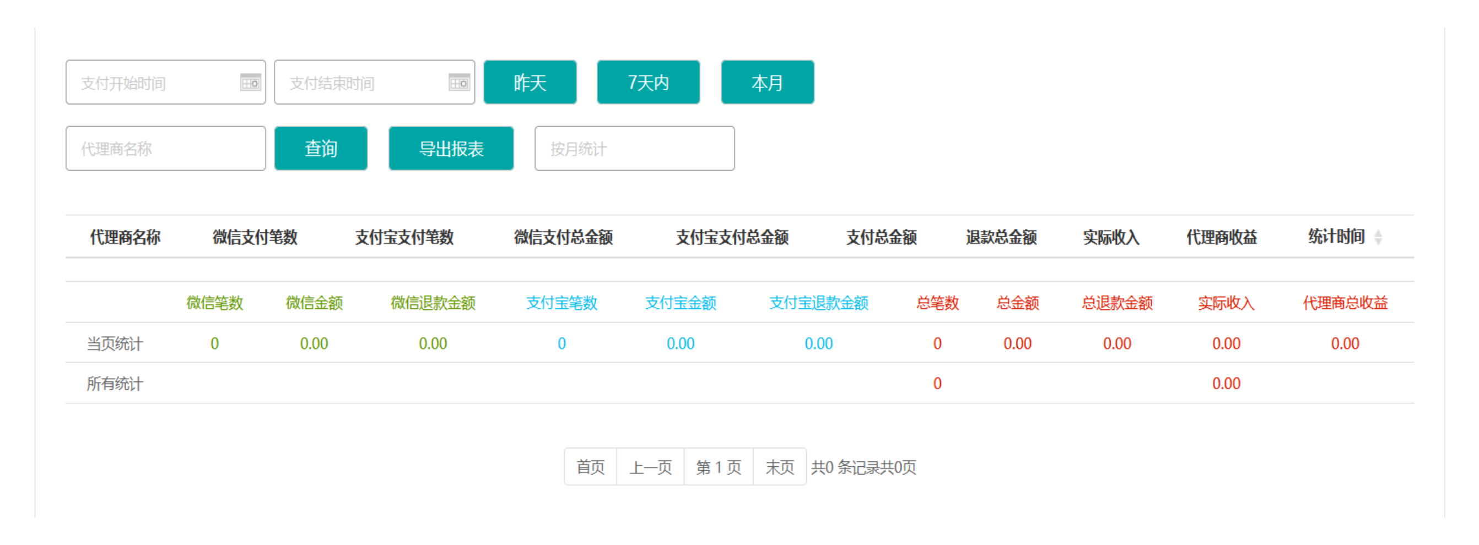Click 当页统计 value under red 实际收入

click(x=1227, y=343)
